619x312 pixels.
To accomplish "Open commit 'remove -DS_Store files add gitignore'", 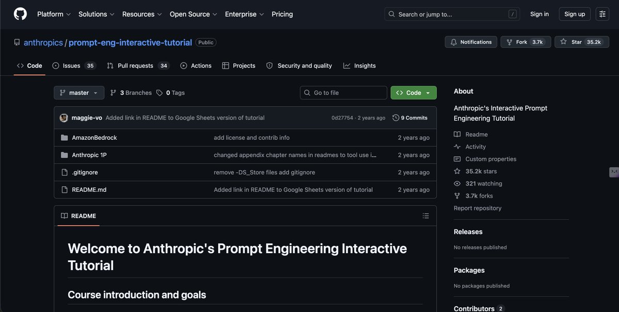I will (x=264, y=172).
